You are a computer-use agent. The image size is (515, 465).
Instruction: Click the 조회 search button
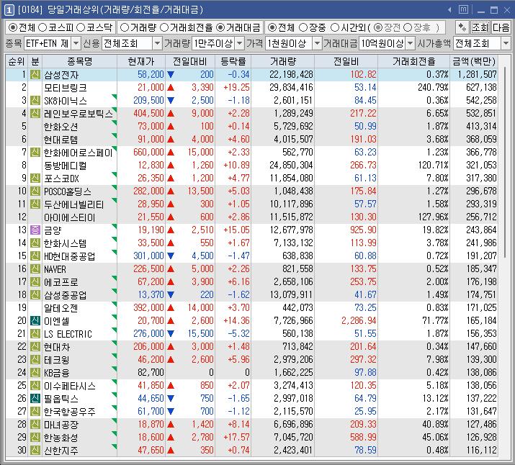pyautogui.click(x=480, y=27)
